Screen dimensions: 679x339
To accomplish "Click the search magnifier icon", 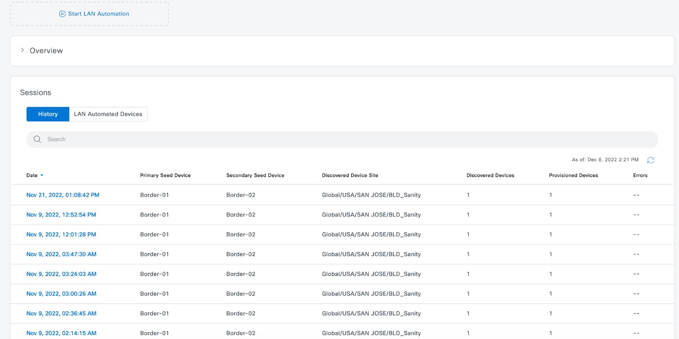I will pyautogui.click(x=38, y=139).
